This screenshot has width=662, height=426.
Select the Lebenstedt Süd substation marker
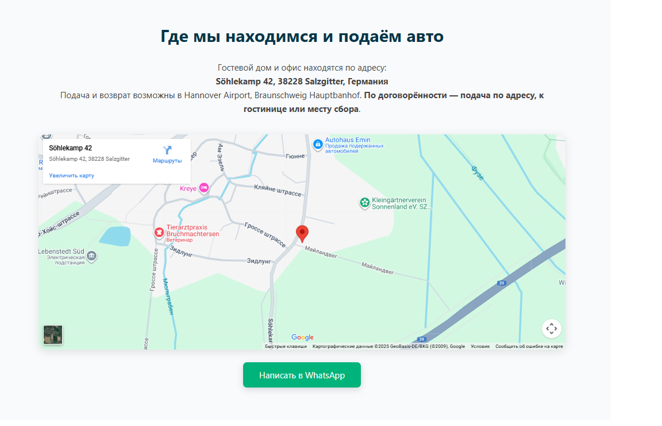[x=91, y=255]
